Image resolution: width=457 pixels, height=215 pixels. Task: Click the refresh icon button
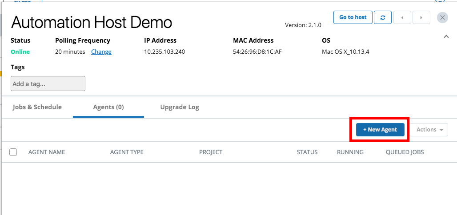pyautogui.click(x=383, y=17)
